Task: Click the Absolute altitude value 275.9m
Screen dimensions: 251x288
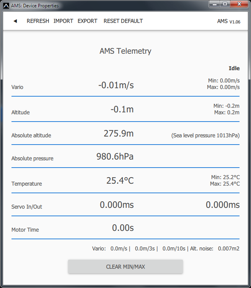Action: click(119, 133)
